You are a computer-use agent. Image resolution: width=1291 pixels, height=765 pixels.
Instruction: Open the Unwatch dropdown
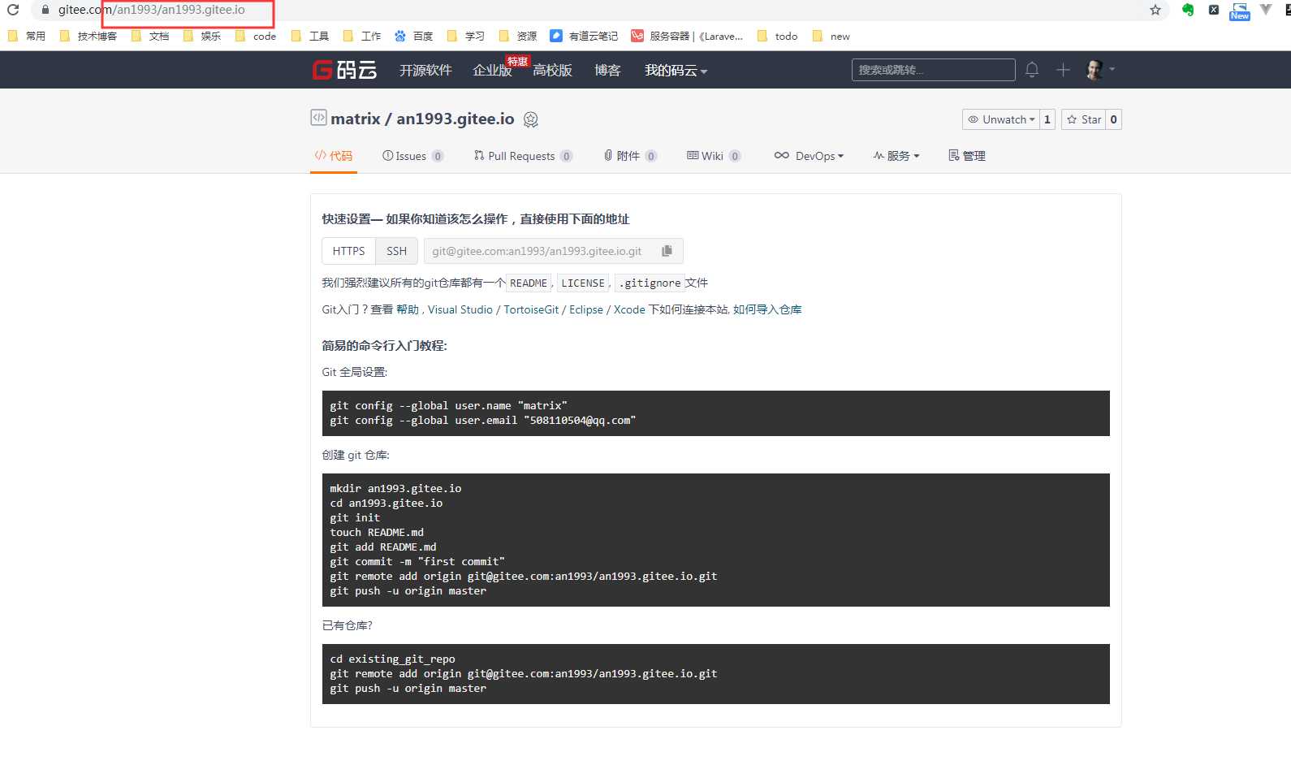coord(1001,119)
